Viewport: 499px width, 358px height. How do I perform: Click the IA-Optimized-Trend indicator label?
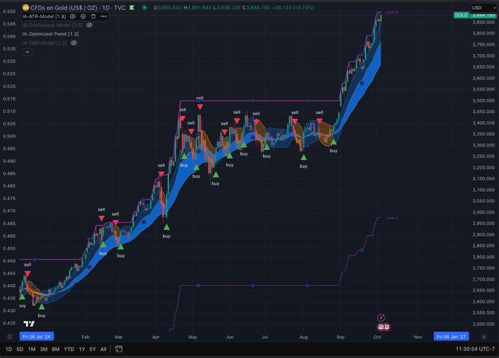pyautogui.click(x=51, y=34)
